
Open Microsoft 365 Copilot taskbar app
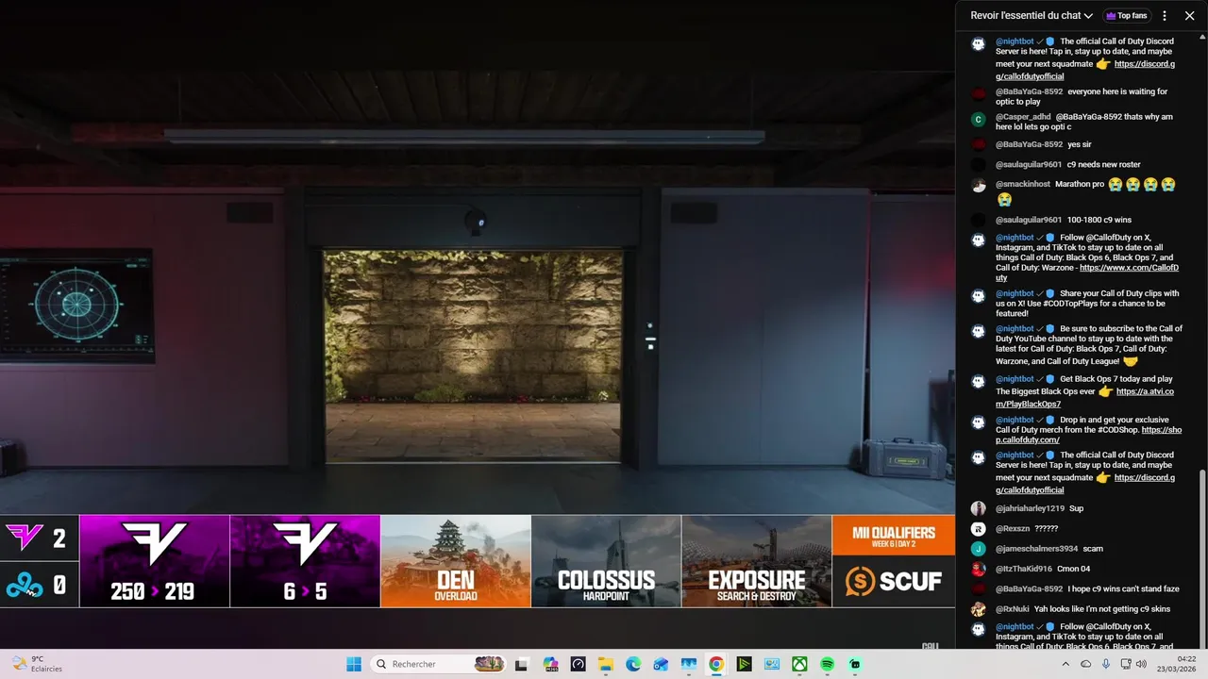550,664
